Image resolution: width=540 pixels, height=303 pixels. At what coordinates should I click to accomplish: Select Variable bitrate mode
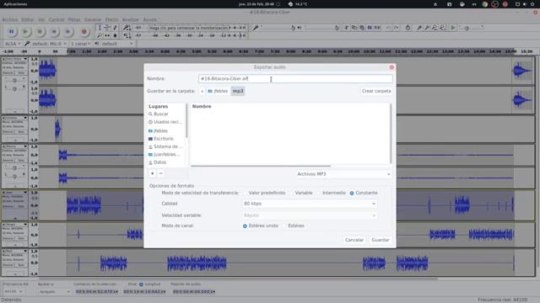click(x=300, y=193)
